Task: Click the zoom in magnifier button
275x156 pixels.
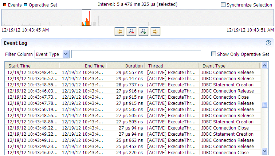Action: [143, 32]
